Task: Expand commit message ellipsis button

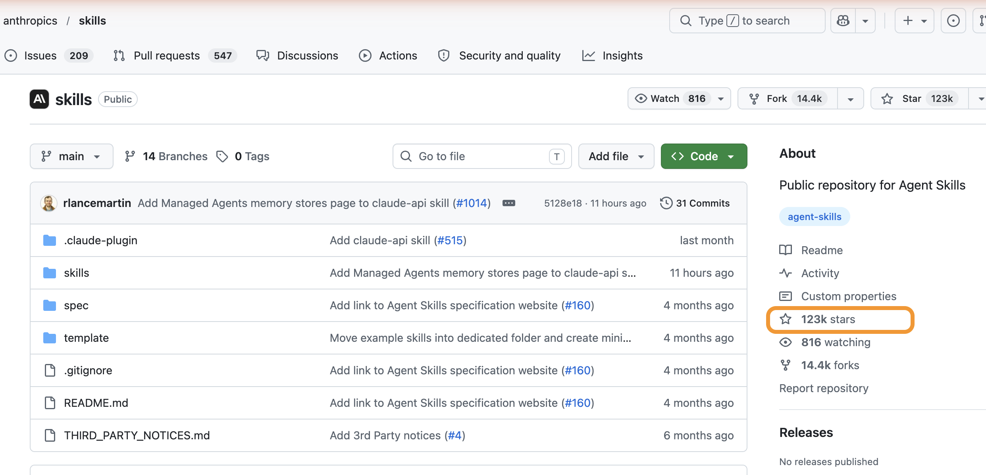Action: [x=508, y=203]
